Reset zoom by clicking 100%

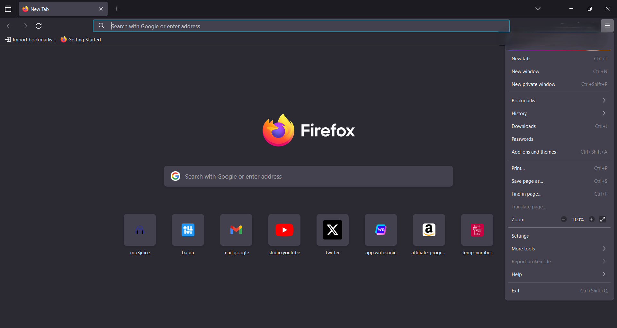point(578,220)
